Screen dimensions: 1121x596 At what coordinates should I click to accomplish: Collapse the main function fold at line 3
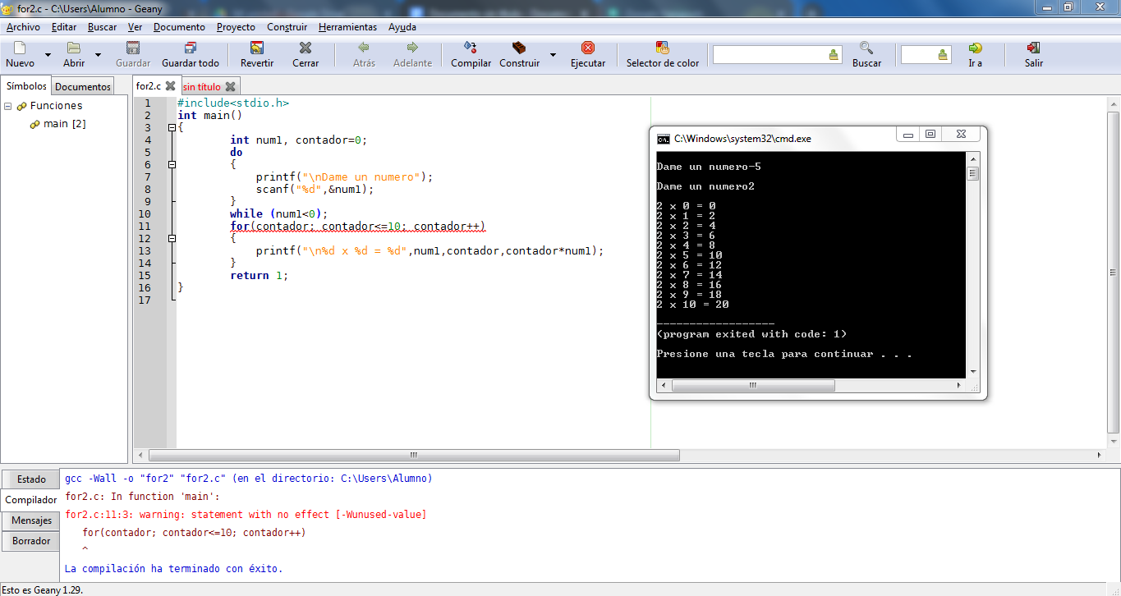172,128
